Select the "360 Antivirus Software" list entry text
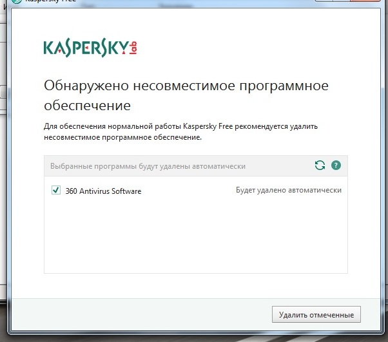The image size is (388, 342). (x=103, y=191)
